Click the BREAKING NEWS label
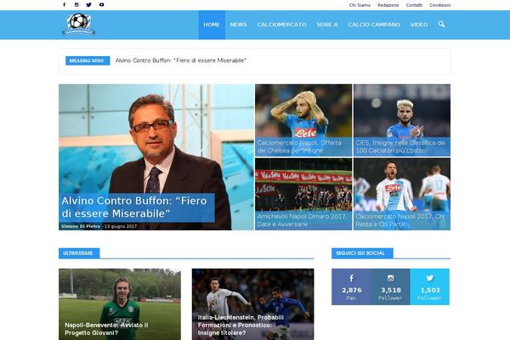This screenshot has height=340, width=510. tap(88, 60)
